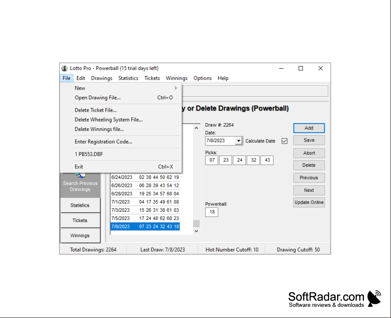
Task: Click scroll up arrow of drawings list
Action: [x=196, y=128]
